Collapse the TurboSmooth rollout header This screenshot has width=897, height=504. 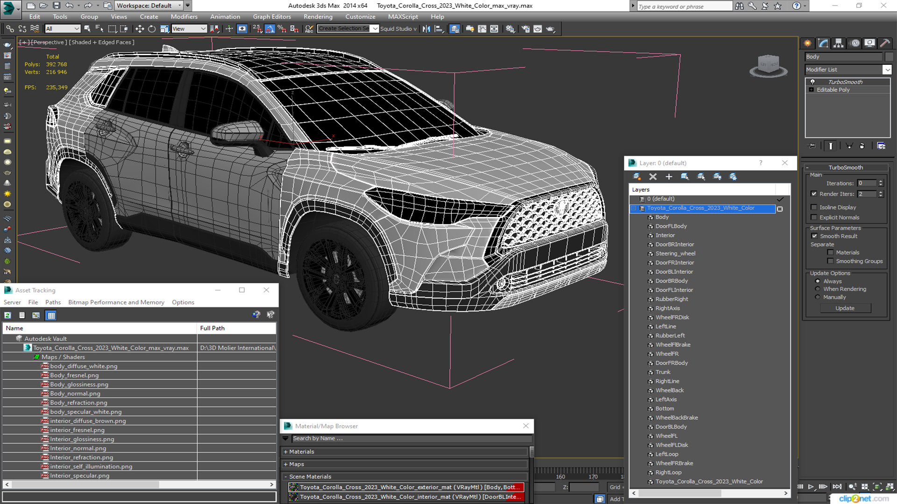click(846, 167)
